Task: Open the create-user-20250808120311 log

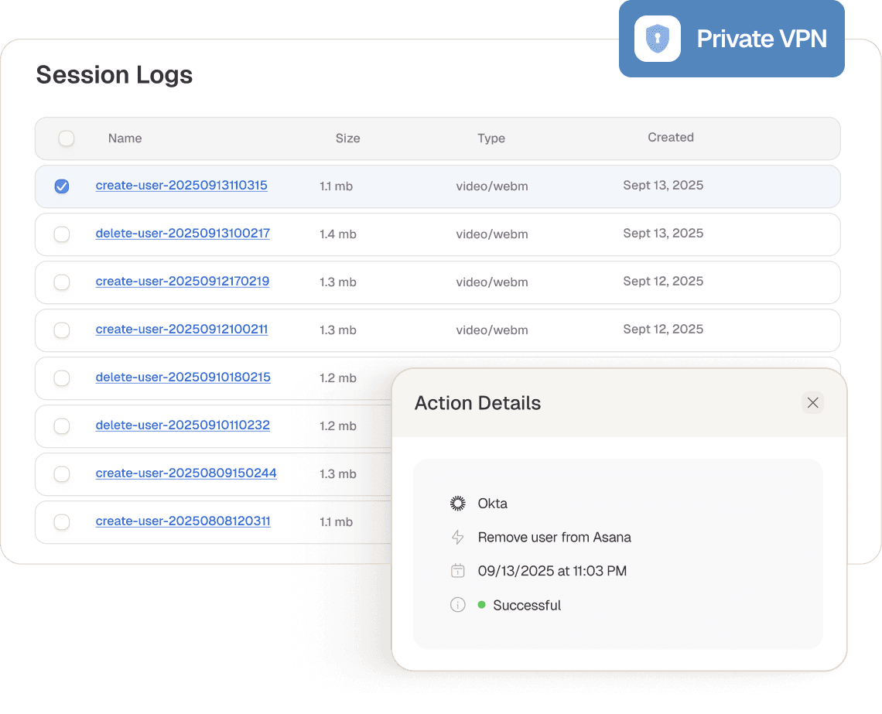Action: [183, 521]
